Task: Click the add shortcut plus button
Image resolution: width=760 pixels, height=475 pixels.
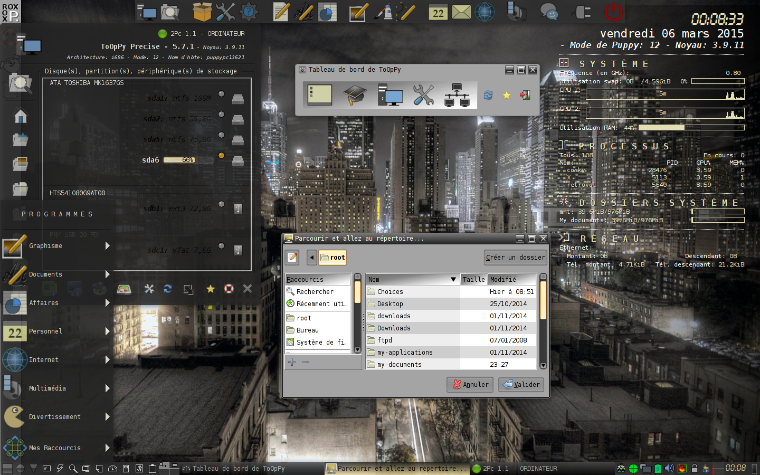Action: [x=292, y=362]
